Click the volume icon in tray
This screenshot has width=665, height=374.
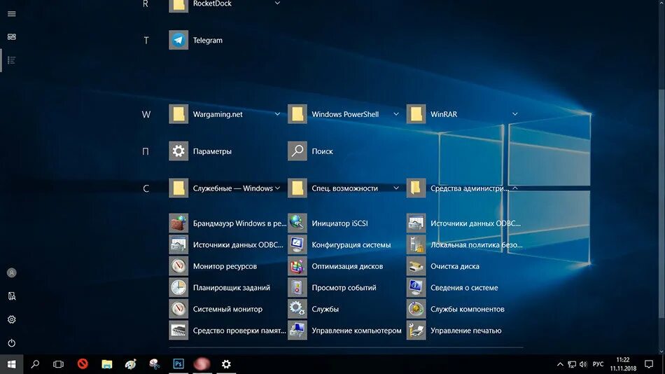coord(583,364)
